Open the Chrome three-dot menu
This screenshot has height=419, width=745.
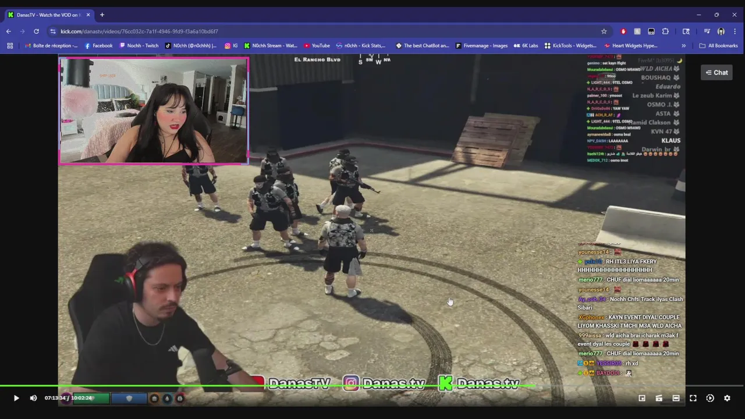(x=735, y=31)
